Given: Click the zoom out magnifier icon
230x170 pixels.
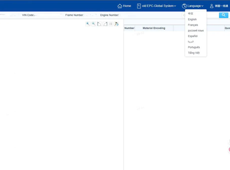Looking at the screenshot, I should (93, 24).
